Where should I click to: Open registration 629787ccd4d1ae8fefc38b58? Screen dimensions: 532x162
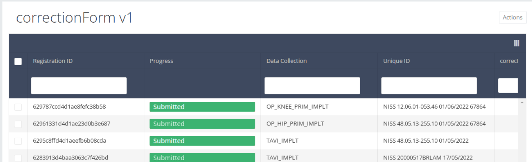(x=69, y=107)
